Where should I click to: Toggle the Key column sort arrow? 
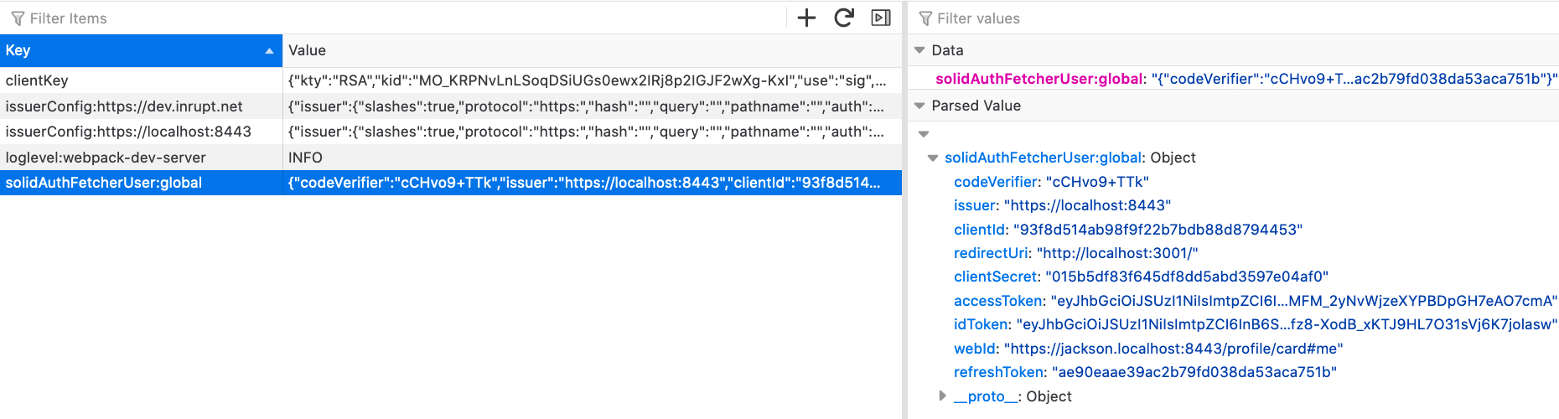269,51
